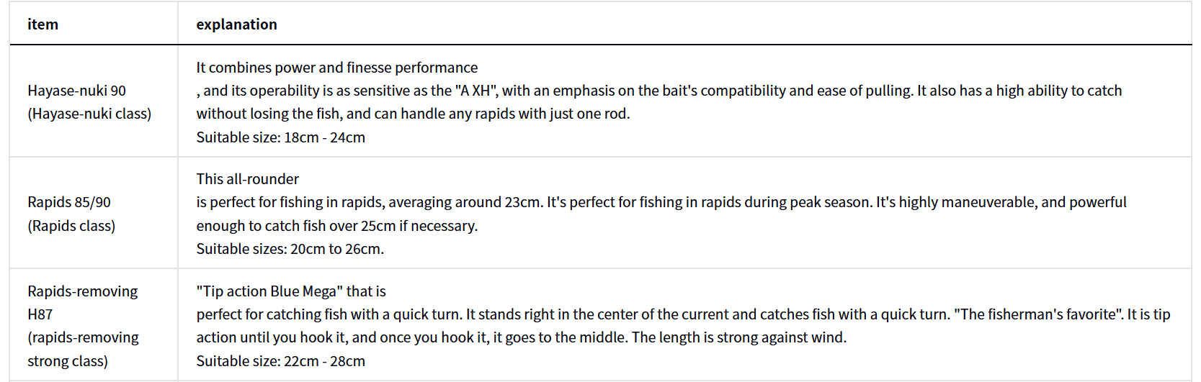Click the "This all-rounder" line
1201x382 pixels.
[247, 179]
